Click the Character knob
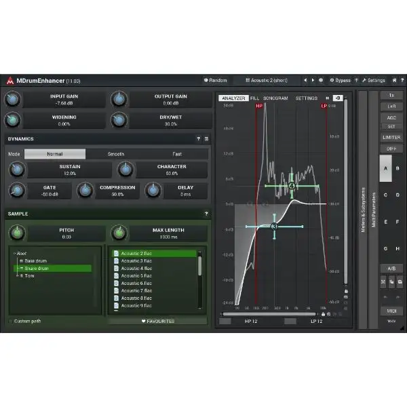 125,170
